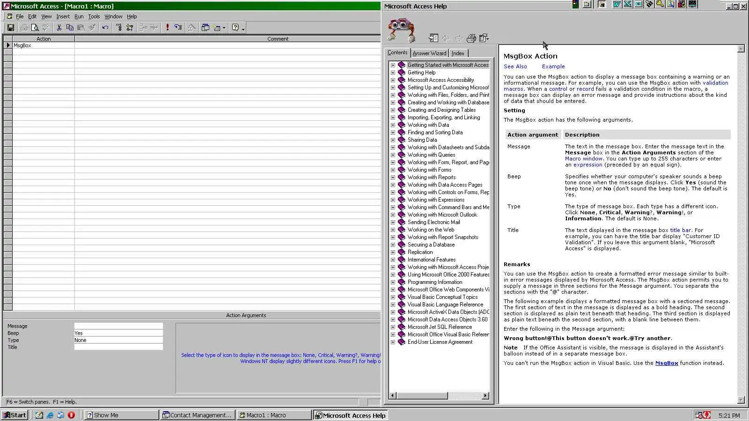Cut the selection with the scissors icon
The width and height of the screenshot is (749, 421).
coord(59,28)
